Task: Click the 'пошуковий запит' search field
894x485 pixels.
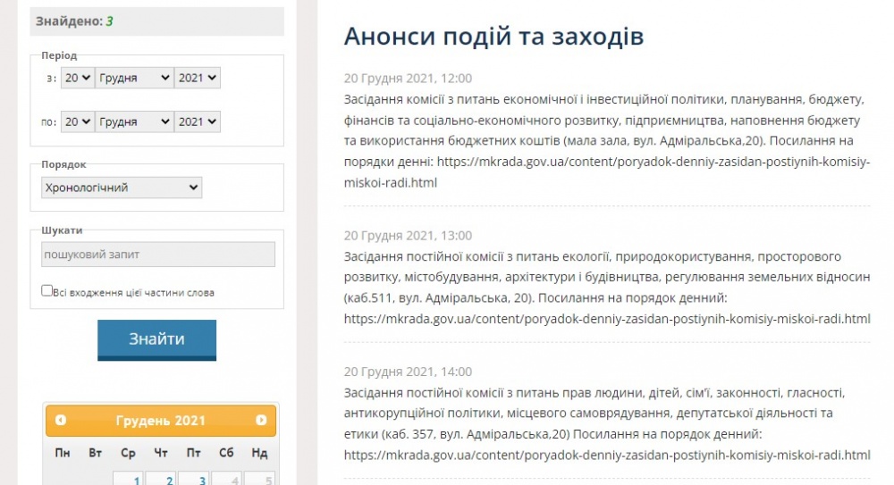Action: (x=158, y=255)
